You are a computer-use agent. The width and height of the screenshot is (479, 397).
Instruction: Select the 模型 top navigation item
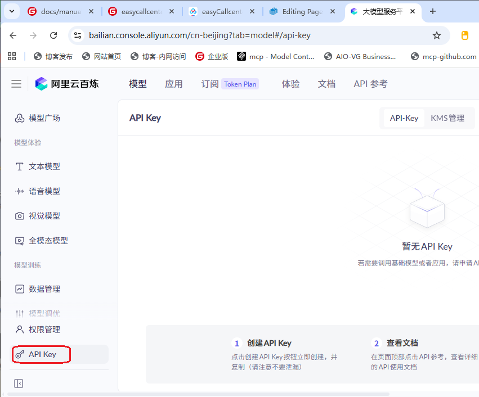coord(138,84)
